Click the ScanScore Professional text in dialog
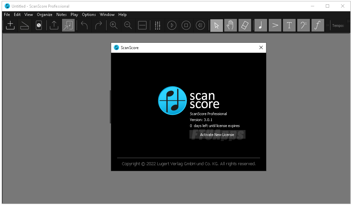351x205 pixels. [208, 114]
